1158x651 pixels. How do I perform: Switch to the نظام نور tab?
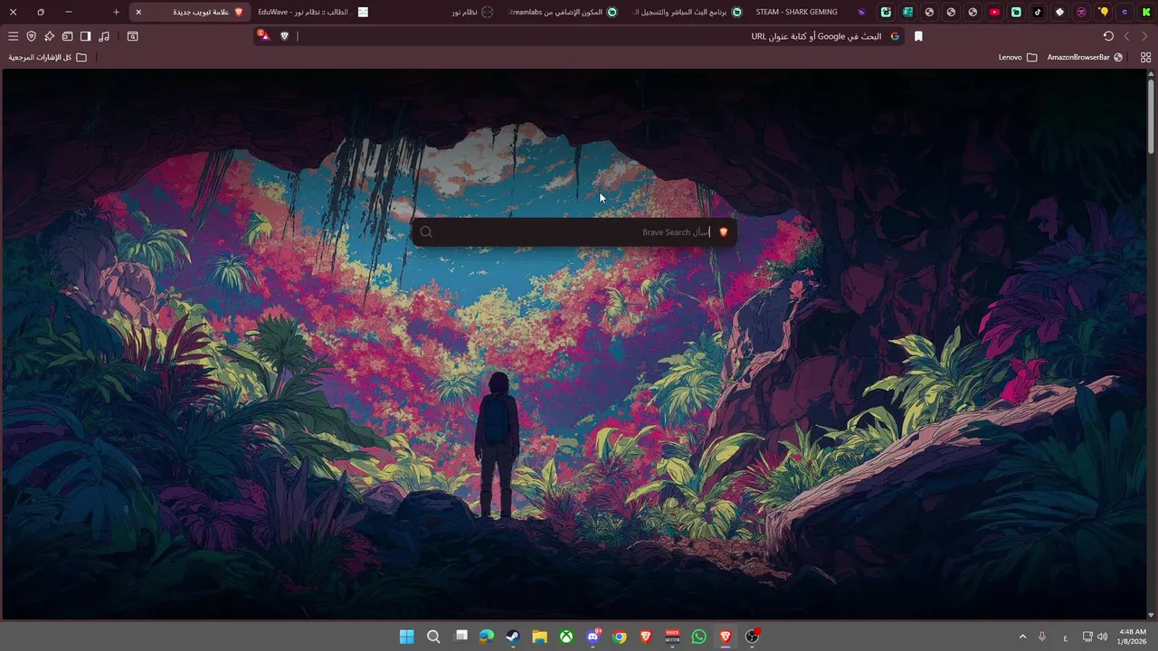pos(472,12)
